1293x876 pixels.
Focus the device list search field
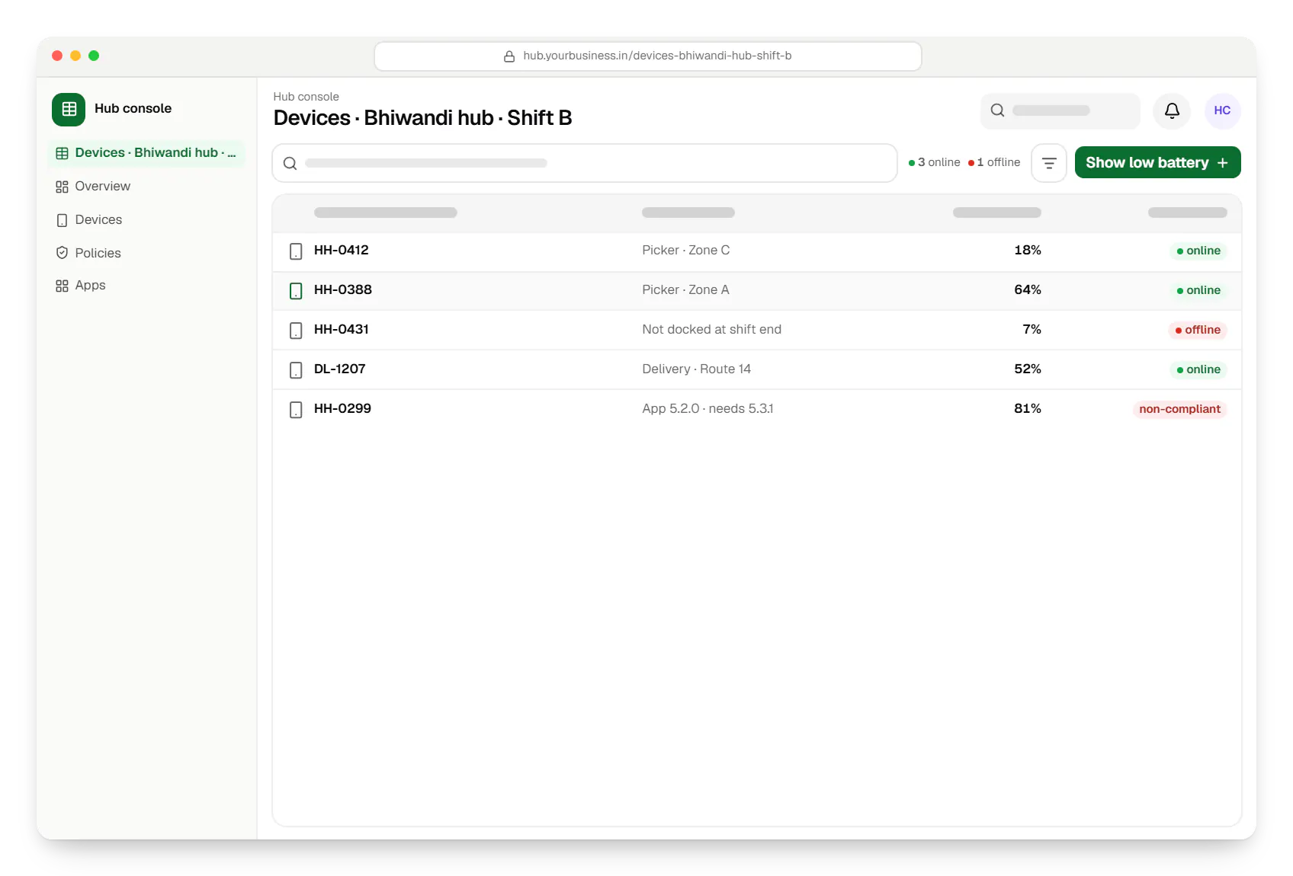[x=585, y=163]
